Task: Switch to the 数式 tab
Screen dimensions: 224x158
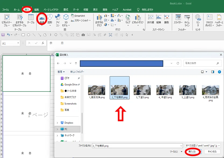Action: 66,10
